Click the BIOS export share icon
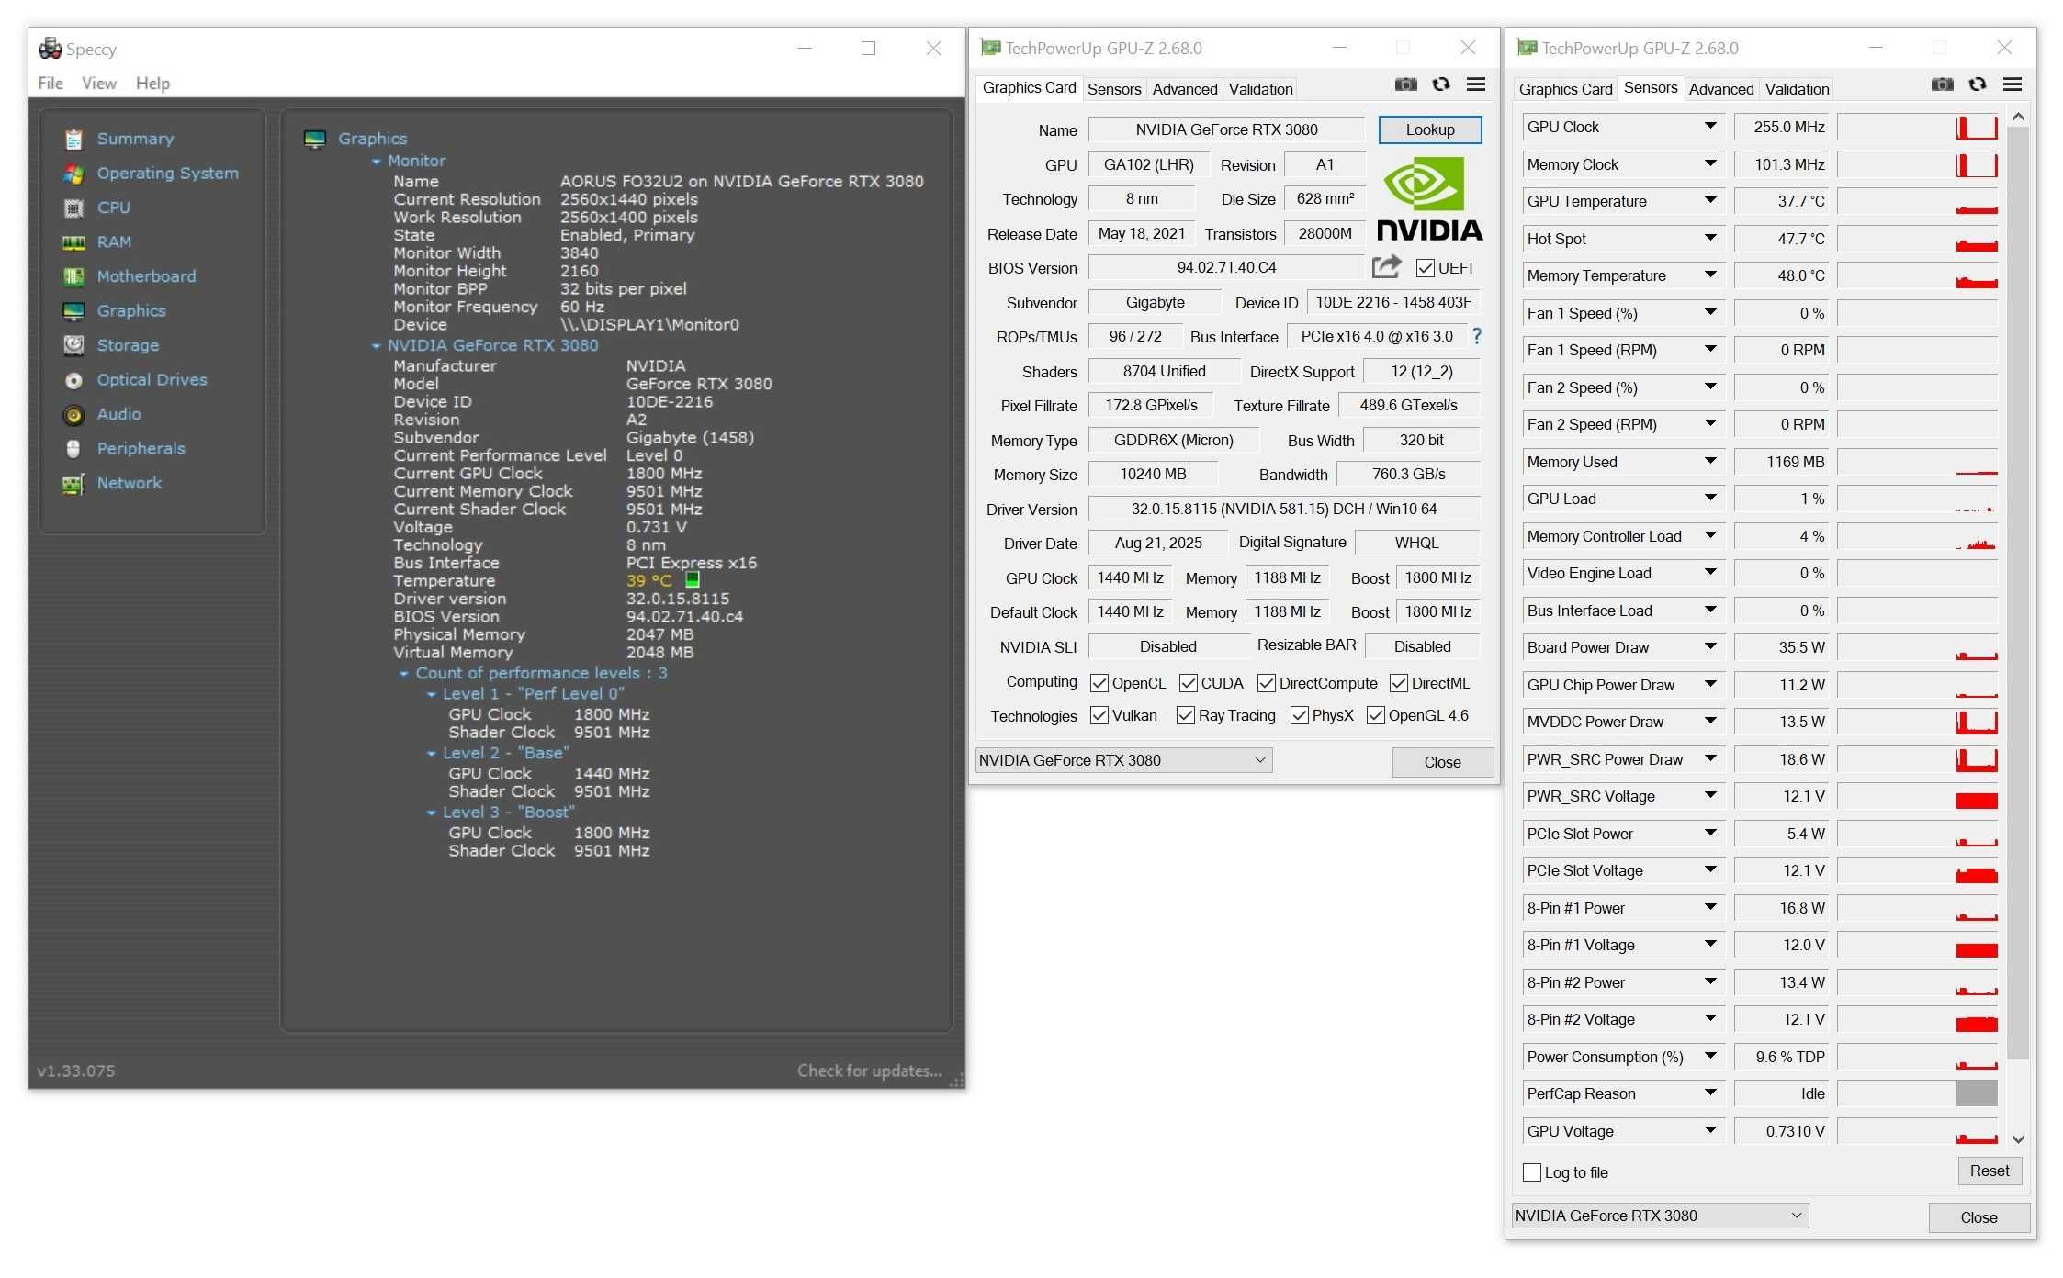2063x1278 pixels. (1386, 267)
